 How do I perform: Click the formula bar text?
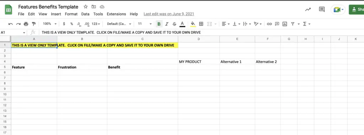pos(121,32)
